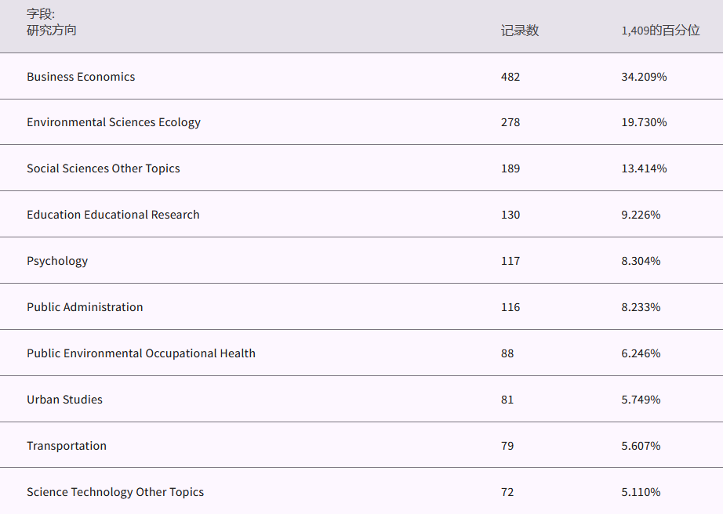723x514 pixels.
Task: Select Environmental Sciences Ecology research area
Action: pos(114,122)
